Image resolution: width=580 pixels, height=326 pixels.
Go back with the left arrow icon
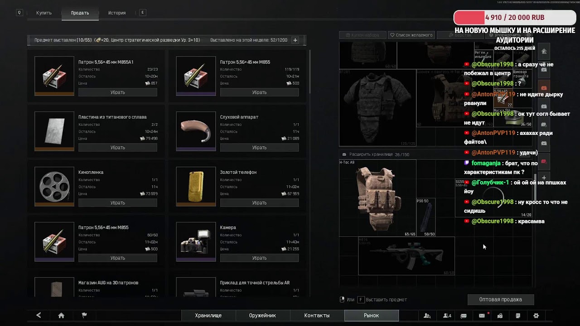click(39, 316)
